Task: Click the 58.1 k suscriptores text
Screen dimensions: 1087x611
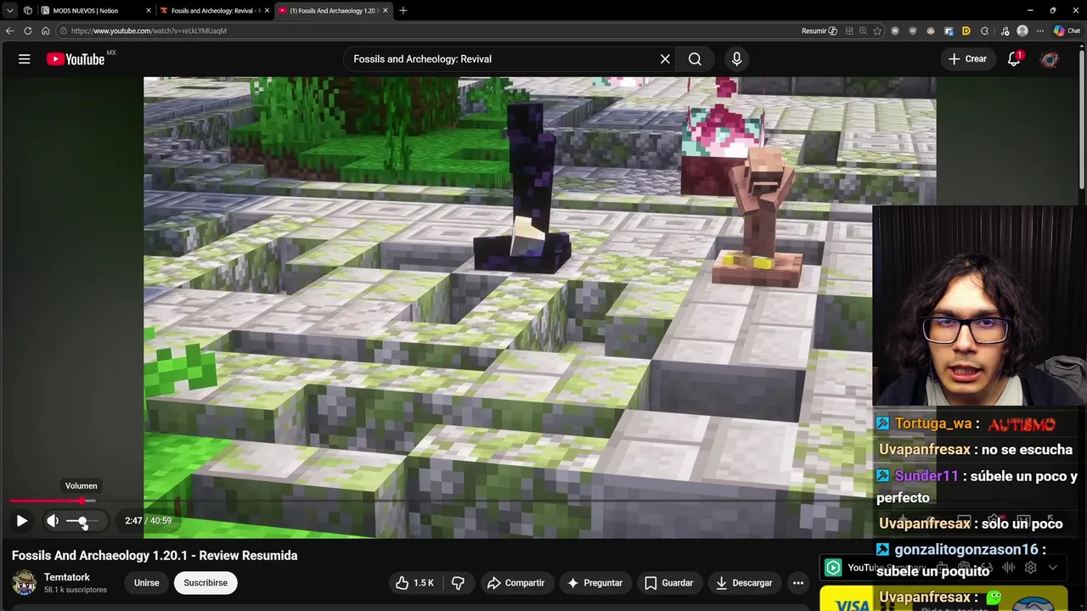Action: point(76,590)
